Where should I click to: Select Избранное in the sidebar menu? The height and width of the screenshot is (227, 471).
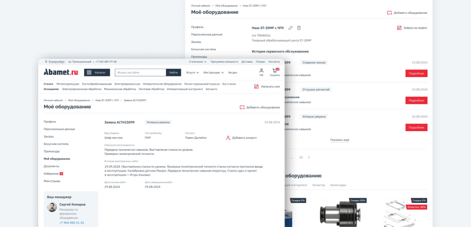(x=51, y=174)
